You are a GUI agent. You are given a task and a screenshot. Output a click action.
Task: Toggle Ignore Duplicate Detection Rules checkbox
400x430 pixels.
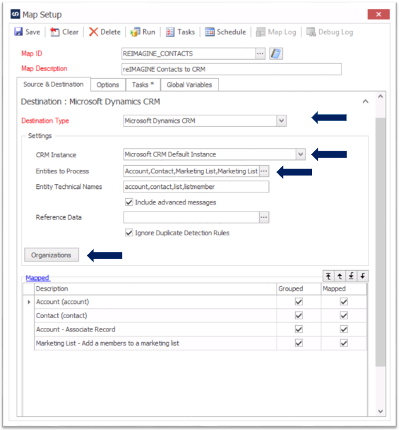point(129,233)
